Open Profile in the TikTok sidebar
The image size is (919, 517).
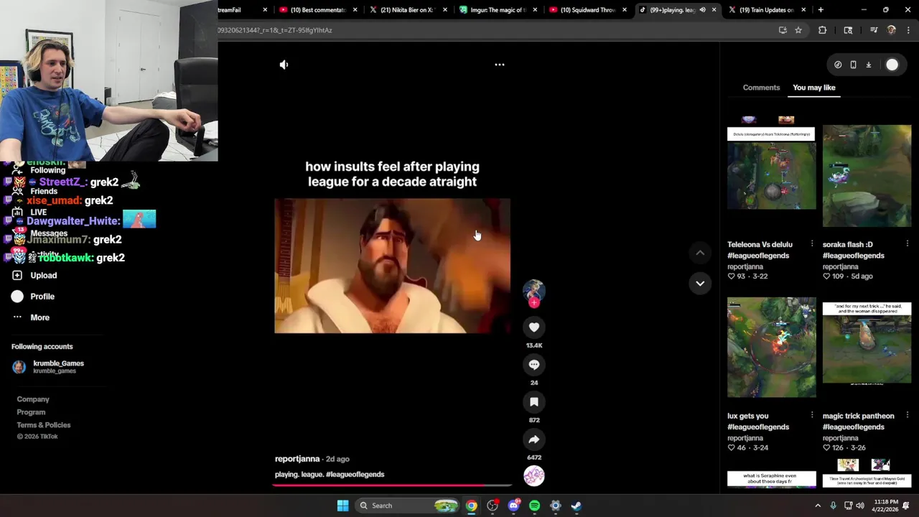point(33,297)
